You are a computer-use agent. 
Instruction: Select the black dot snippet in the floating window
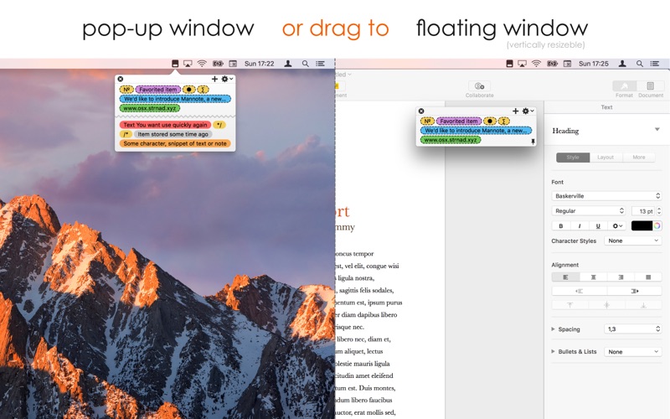490,121
